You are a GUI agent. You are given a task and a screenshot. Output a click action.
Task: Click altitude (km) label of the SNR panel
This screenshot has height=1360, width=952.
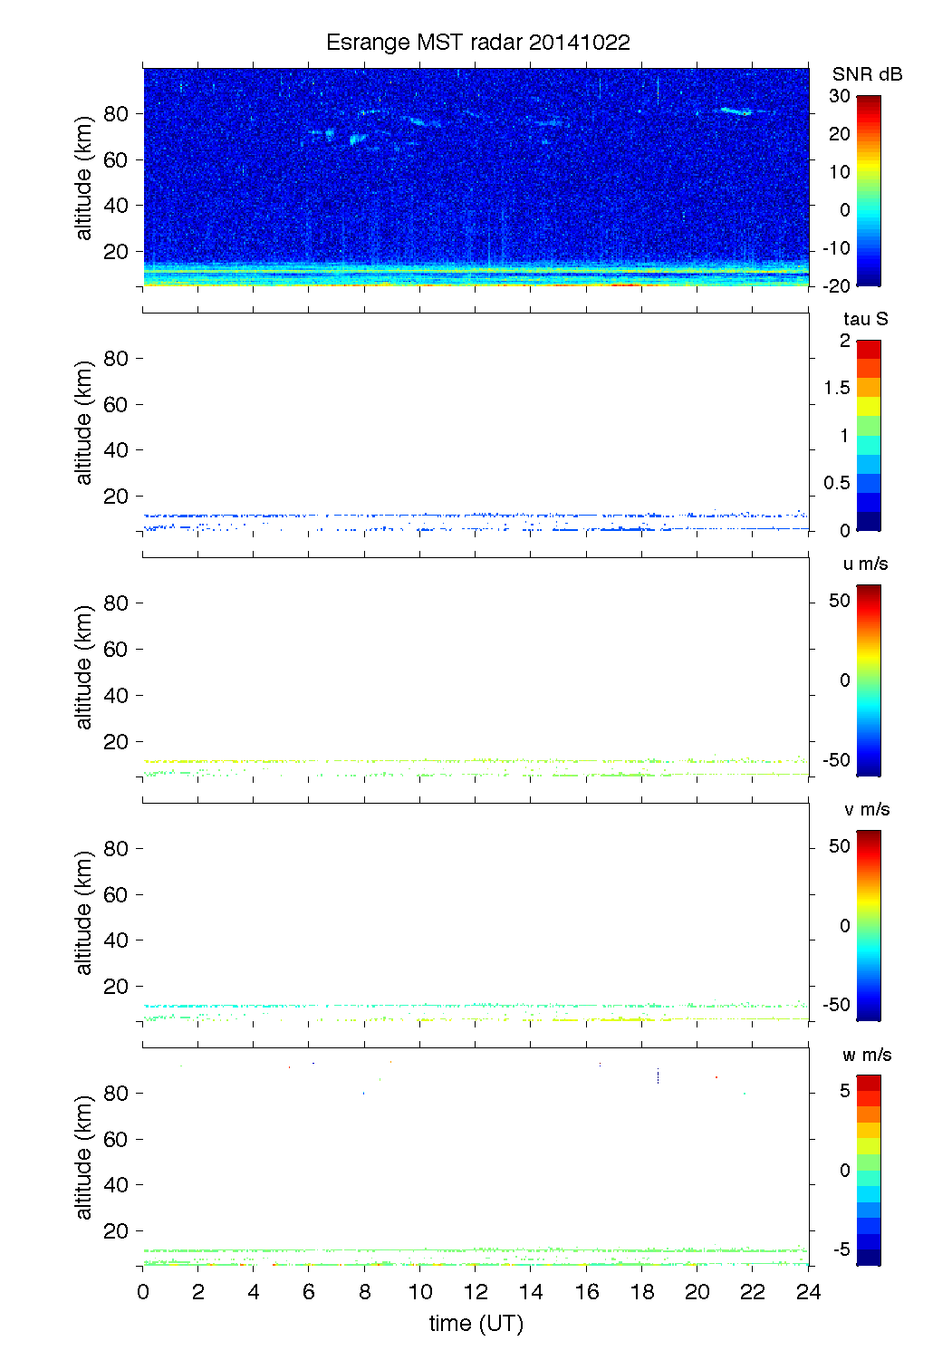click(x=84, y=178)
